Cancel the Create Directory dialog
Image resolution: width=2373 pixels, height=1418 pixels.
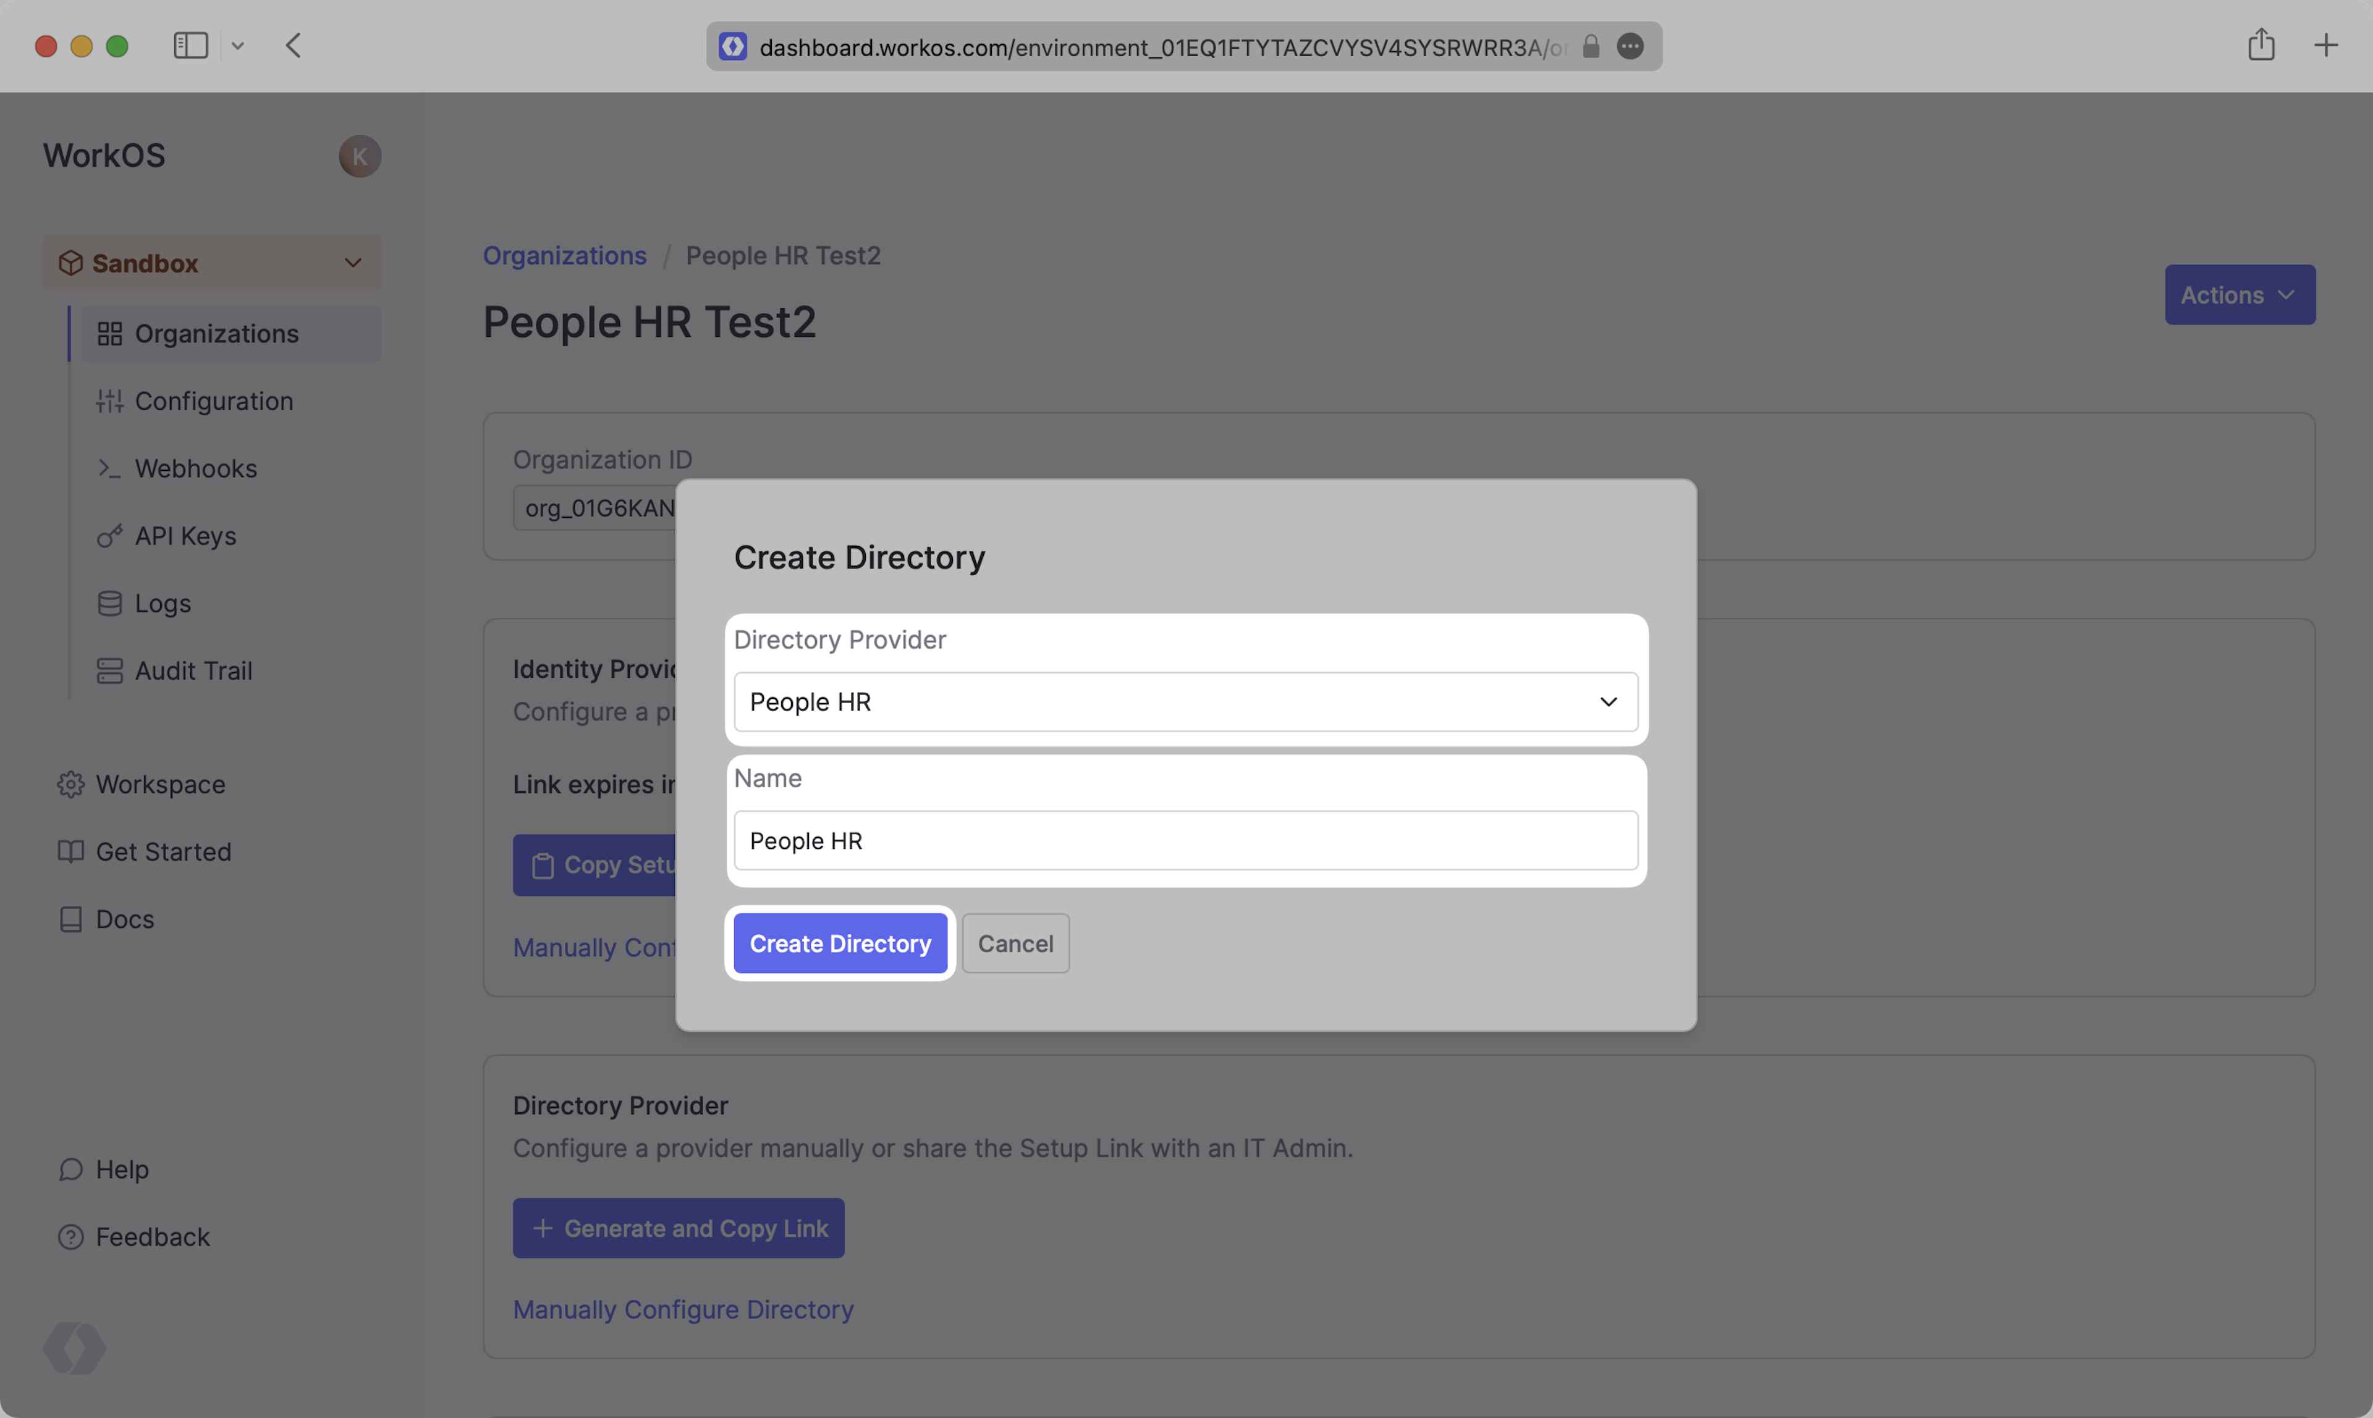pos(1015,943)
